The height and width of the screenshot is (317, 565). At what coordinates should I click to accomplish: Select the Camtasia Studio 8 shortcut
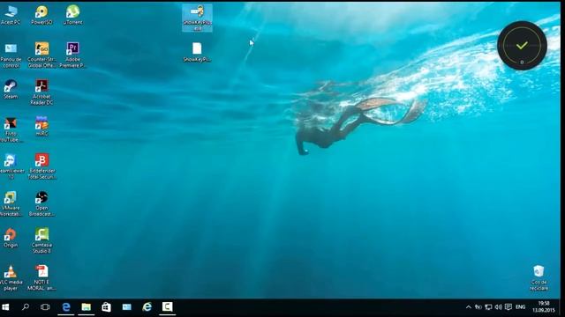(x=41, y=240)
